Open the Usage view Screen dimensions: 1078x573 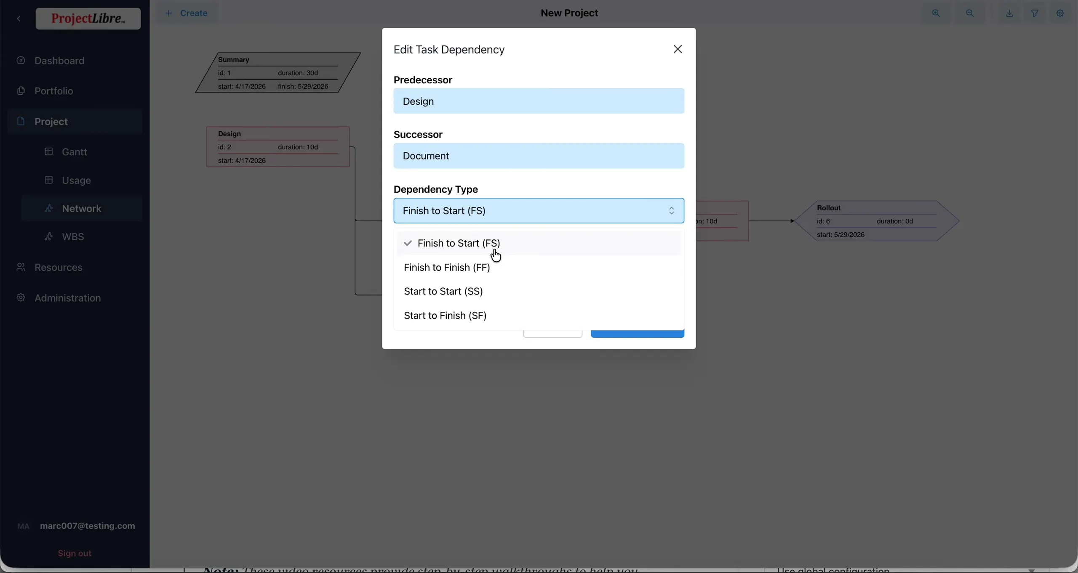76,180
